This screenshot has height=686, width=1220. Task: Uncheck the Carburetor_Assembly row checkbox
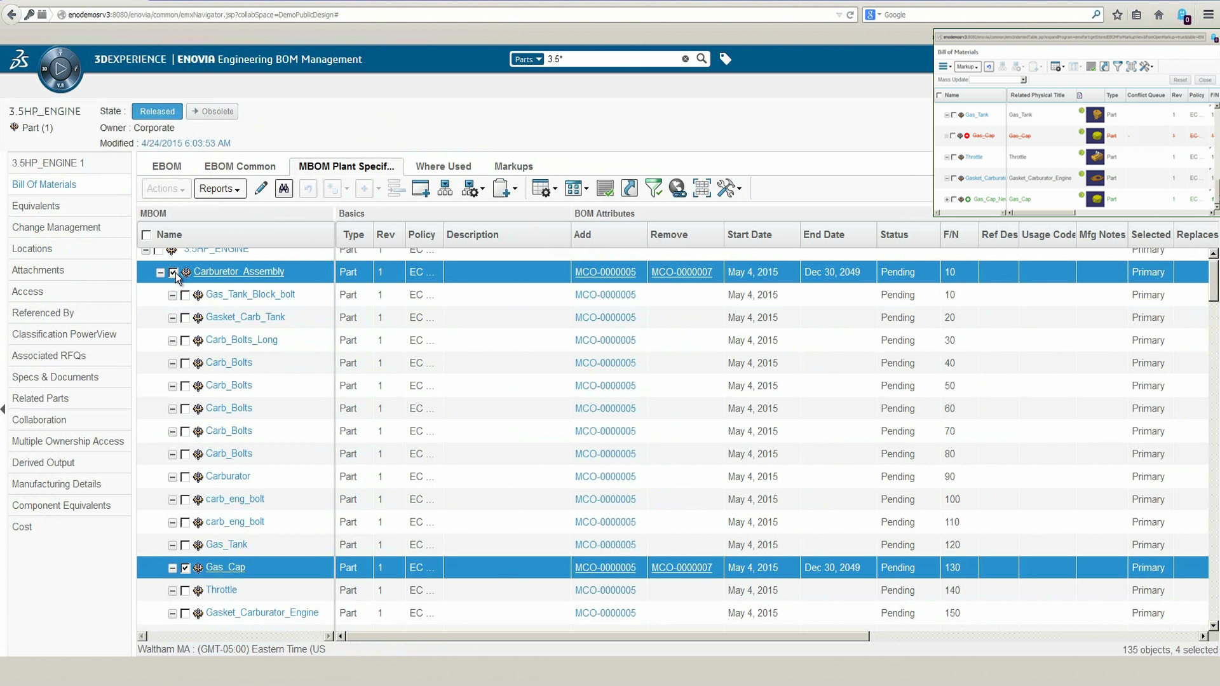click(x=172, y=272)
